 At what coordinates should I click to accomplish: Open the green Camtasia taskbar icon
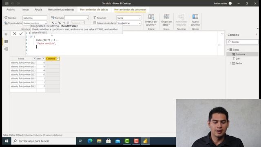(127, 141)
